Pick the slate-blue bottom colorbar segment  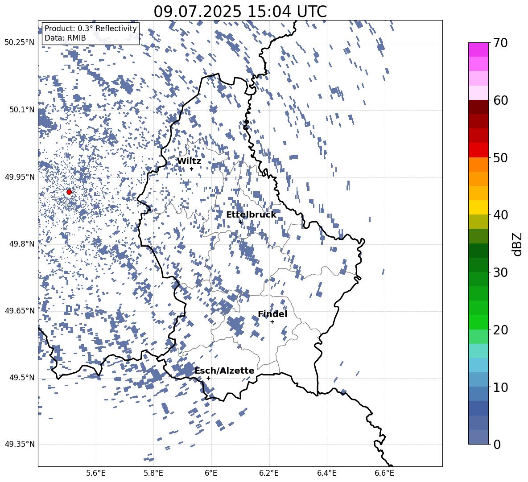tap(478, 437)
